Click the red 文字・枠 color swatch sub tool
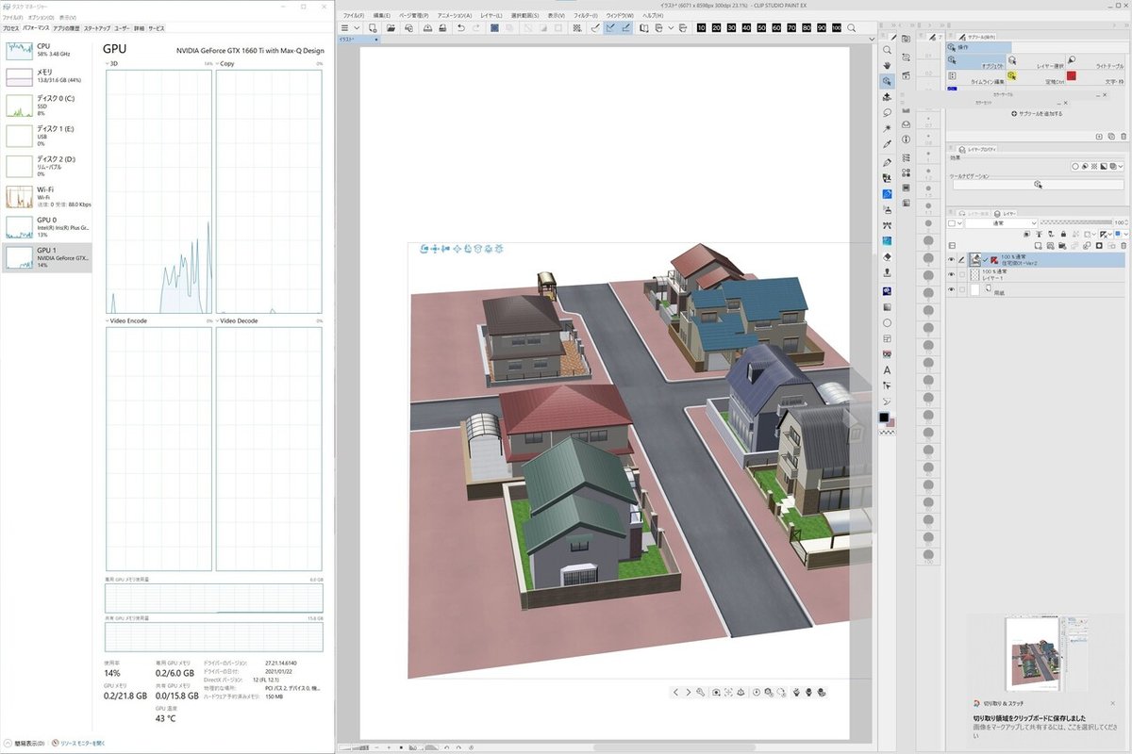The image size is (1132, 754). 1072,75
